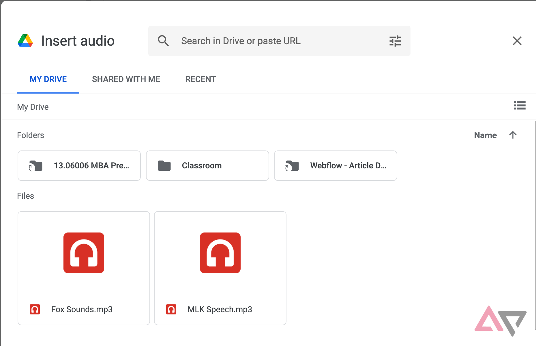
Task: Open the 13.06006 MBA Pre folder
Action: click(x=79, y=165)
